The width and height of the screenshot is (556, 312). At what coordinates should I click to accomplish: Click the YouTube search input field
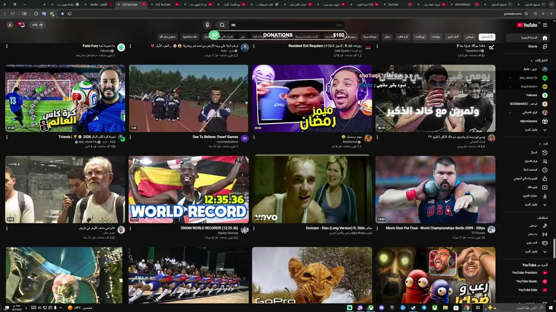(287, 25)
